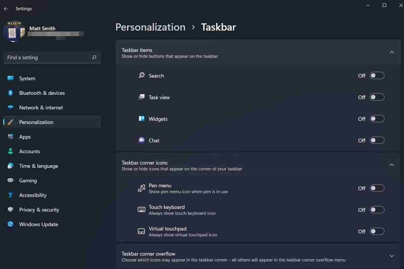This screenshot has width=404, height=269.
Task: Open the System settings category
Action: (x=27, y=78)
